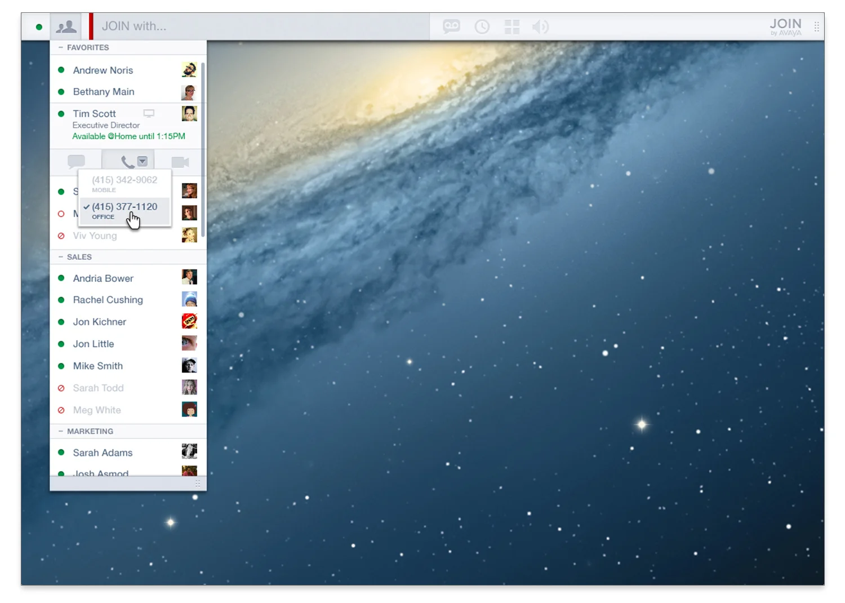Image resolution: width=845 pixels, height=603 pixels.
Task: Open the contacts list icon
Action: 66,26
